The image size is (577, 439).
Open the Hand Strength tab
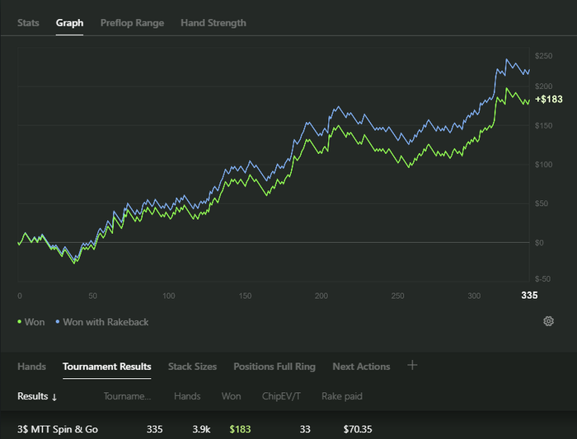213,22
